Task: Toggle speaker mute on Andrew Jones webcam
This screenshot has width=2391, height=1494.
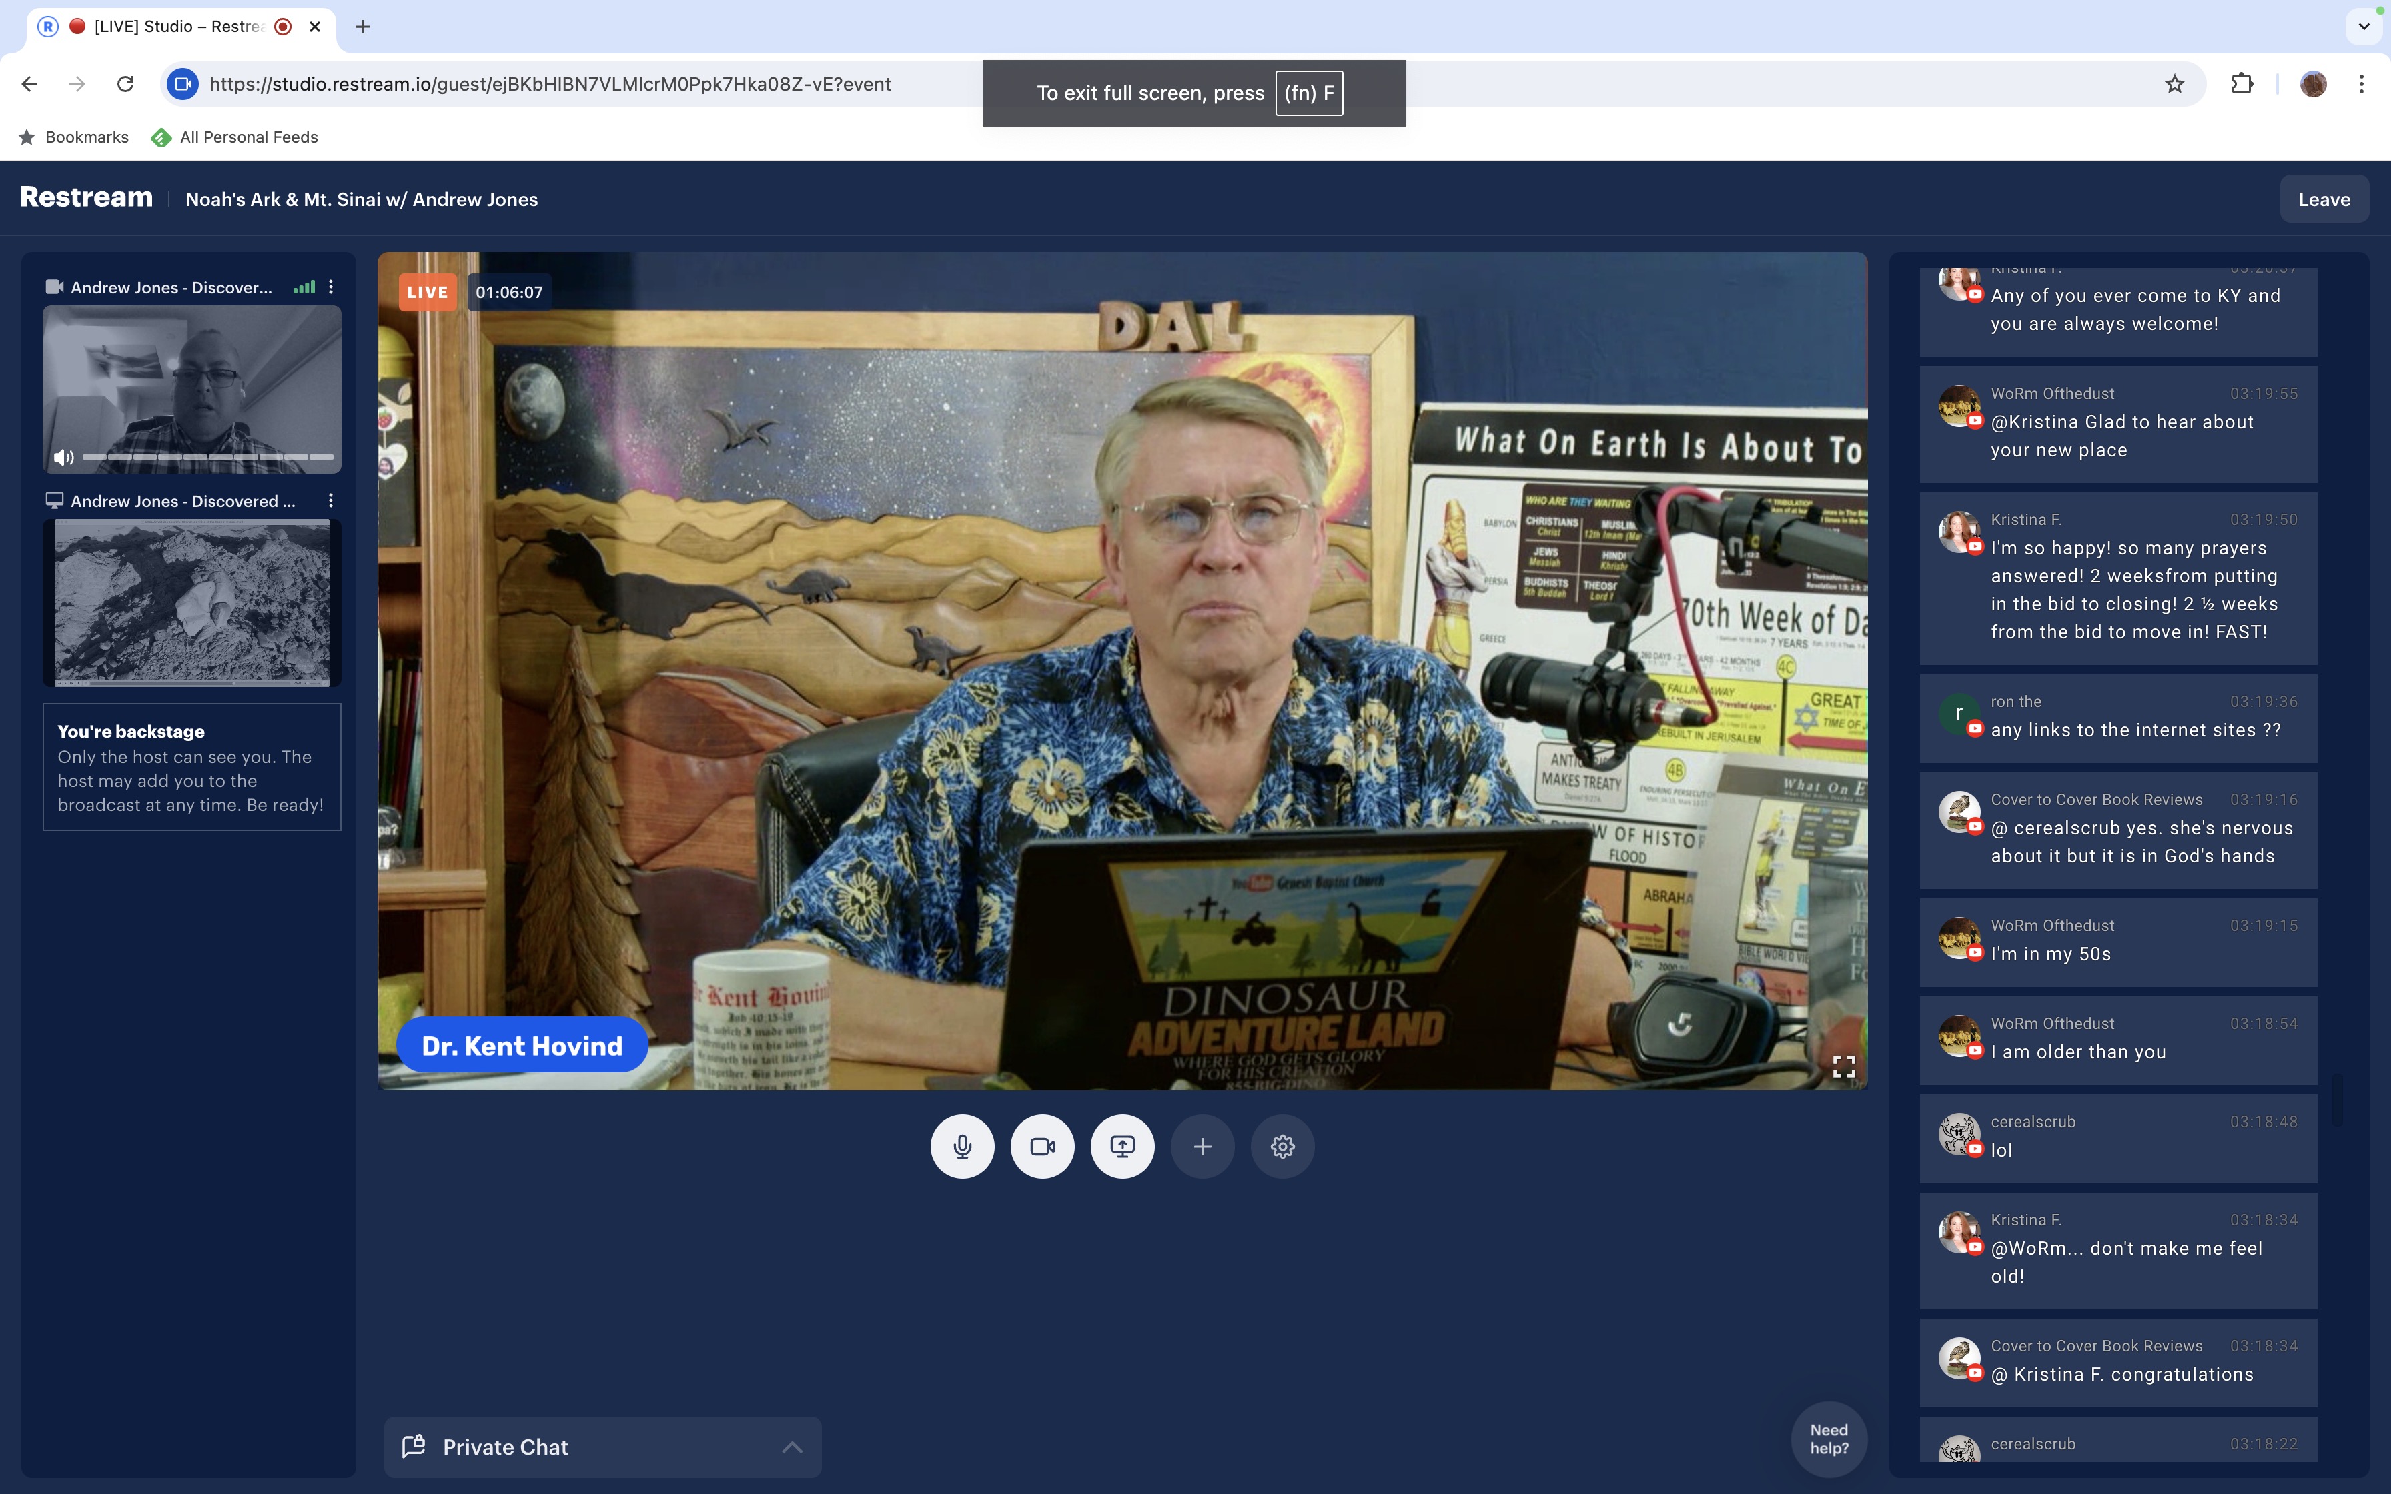Action: point(64,456)
